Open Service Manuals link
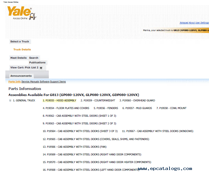209x174 pixels. (30, 82)
